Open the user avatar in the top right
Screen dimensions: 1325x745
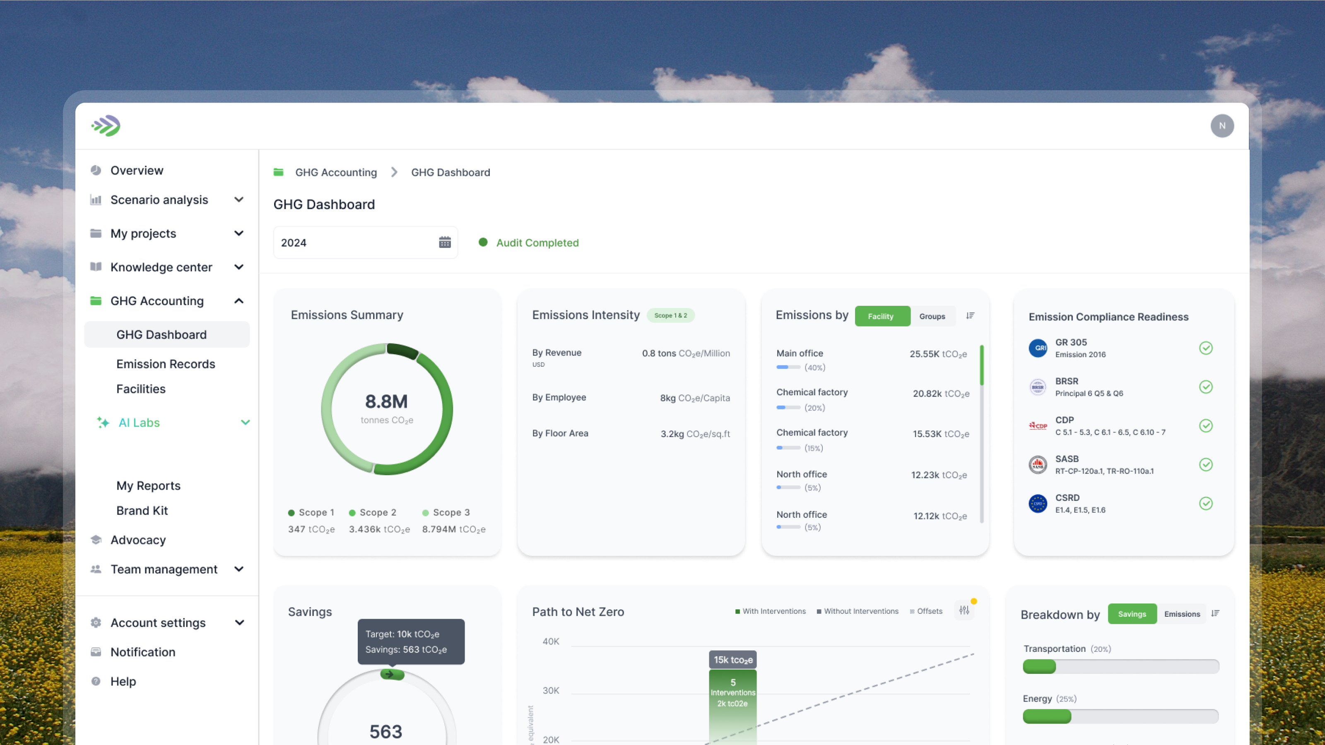1223,125
